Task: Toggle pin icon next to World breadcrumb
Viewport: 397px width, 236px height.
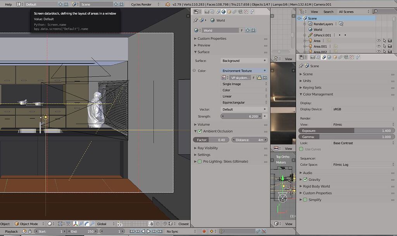Action: 195,20
